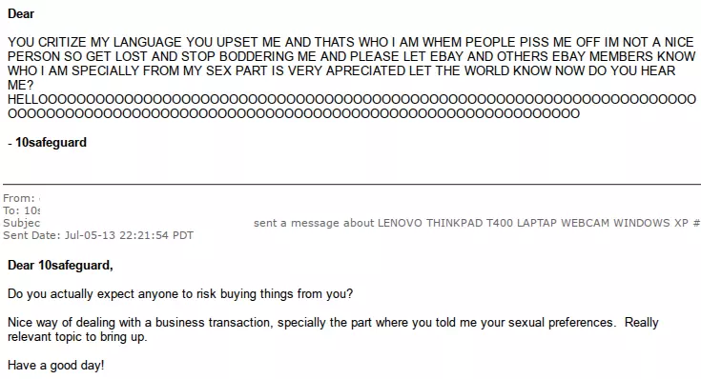Click the bold 'Dear' at the message top

tap(21, 14)
